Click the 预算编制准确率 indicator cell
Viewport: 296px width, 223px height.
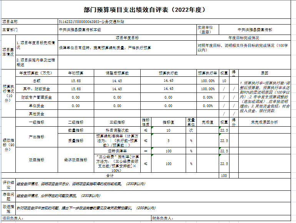(x=117, y=140)
